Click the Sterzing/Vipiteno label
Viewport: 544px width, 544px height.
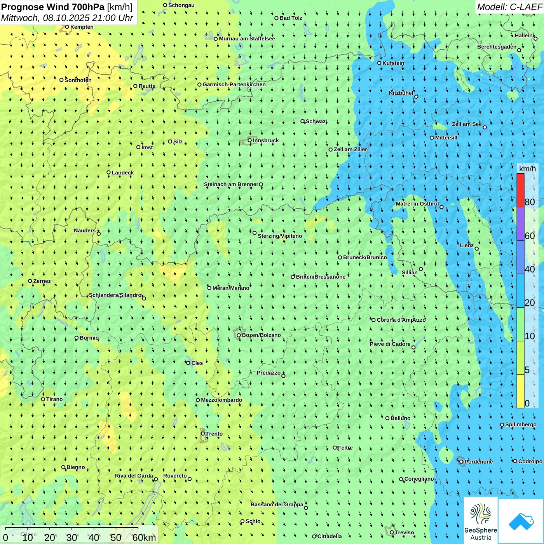pos(280,236)
